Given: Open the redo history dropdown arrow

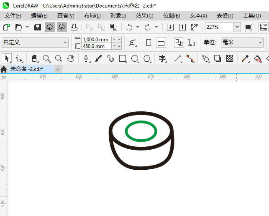Looking at the screenshot, I should point(156,27).
